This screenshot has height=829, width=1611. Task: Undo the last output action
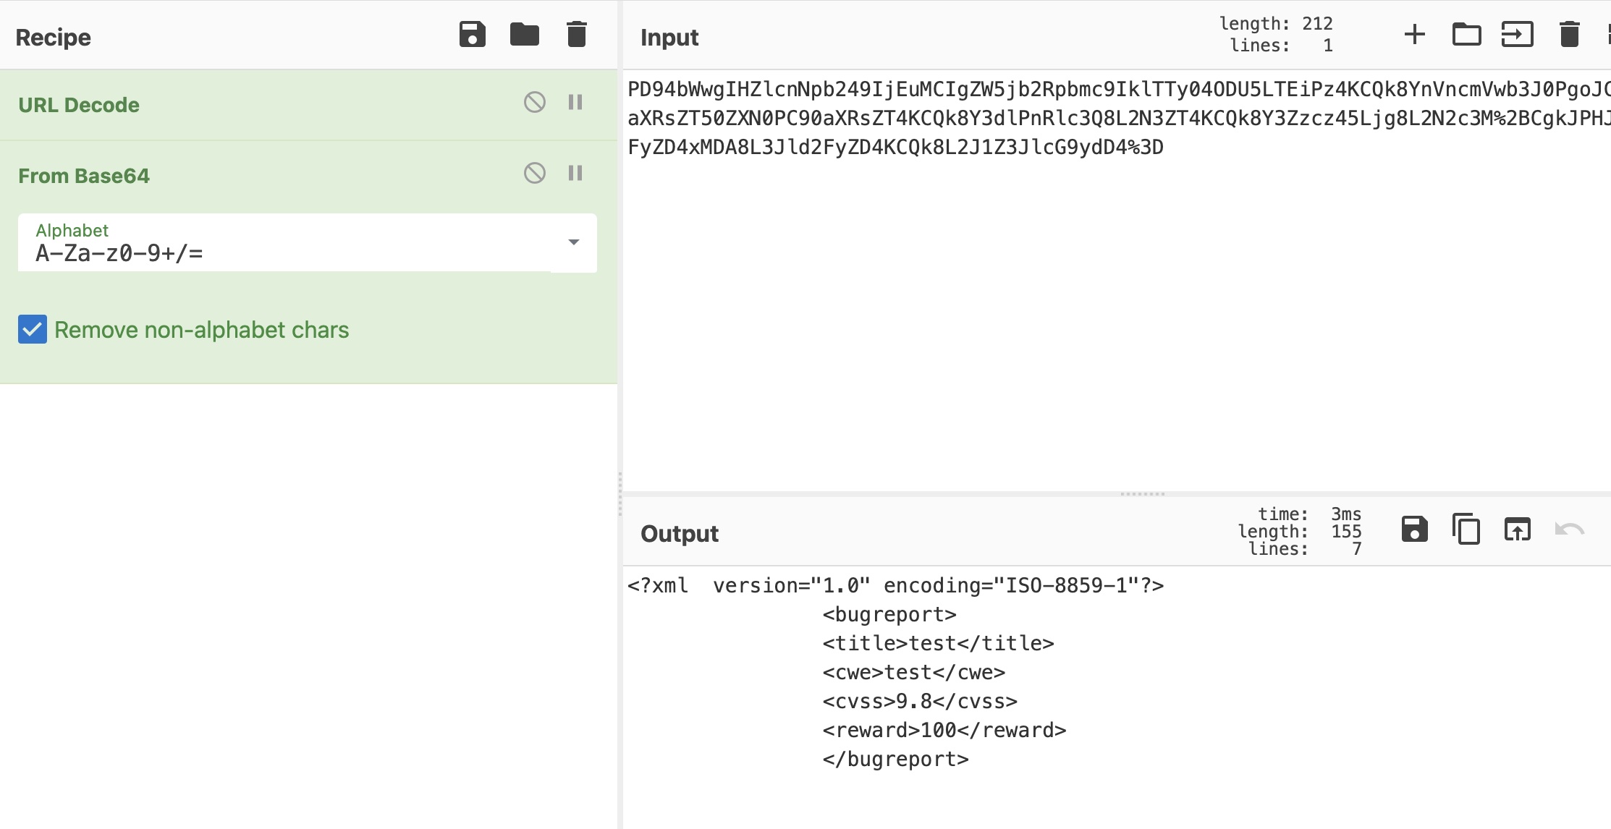pyautogui.click(x=1569, y=530)
